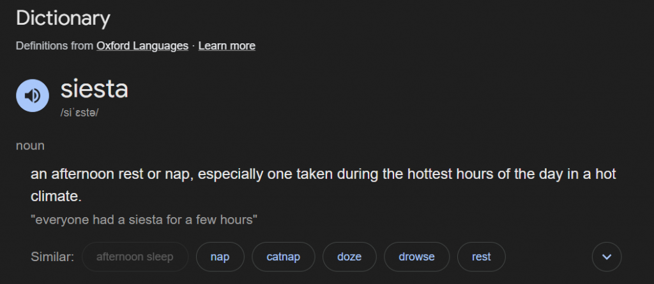The image size is (654, 284).
Task: Choose the 'doze' synonym chip
Action: click(349, 257)
